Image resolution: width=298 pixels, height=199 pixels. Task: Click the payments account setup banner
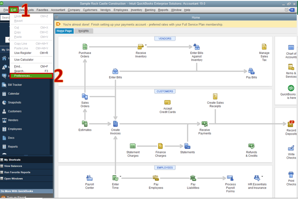coord(176,24)
